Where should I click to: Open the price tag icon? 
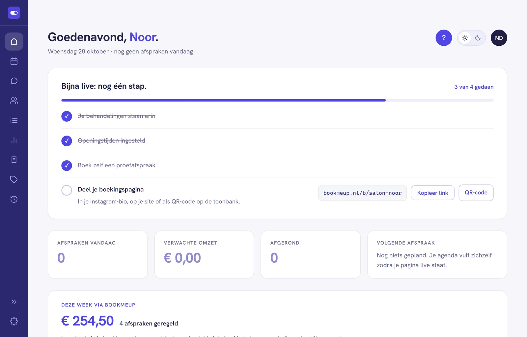pyautogui.click(x=14, y=180)
